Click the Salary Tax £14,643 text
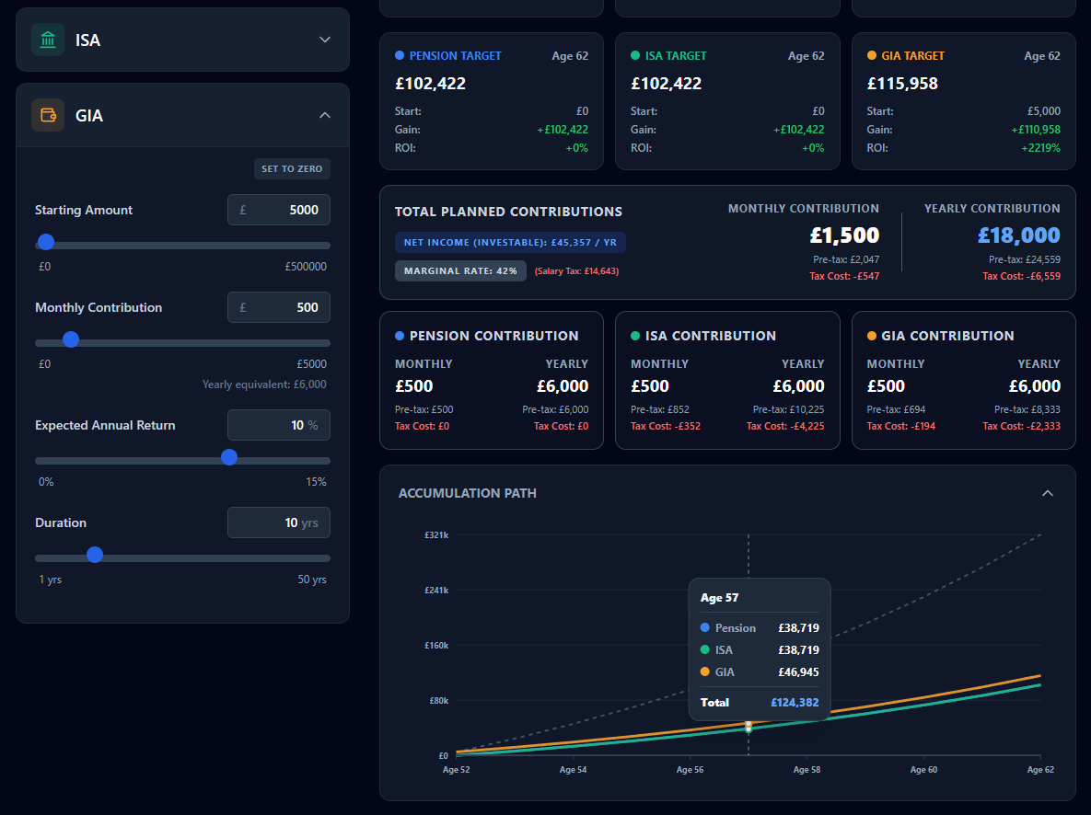Viewport: 1091px width, 815px height. click(576, 271)
